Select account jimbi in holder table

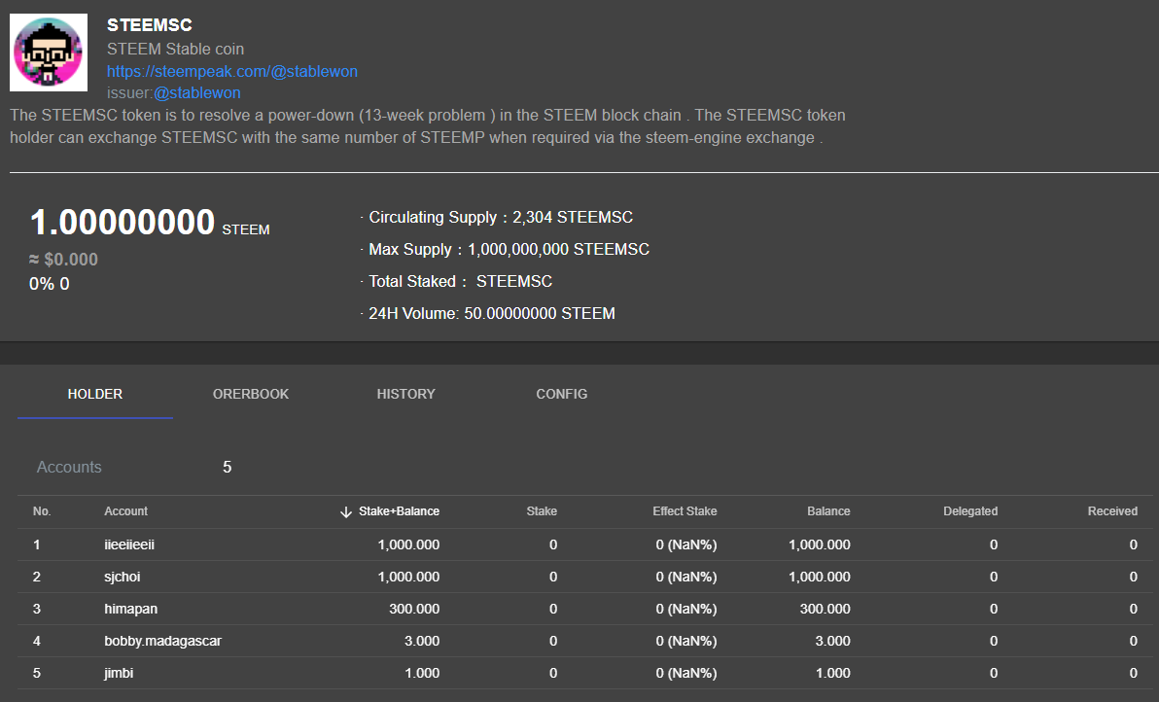click(x=119, y=673)
